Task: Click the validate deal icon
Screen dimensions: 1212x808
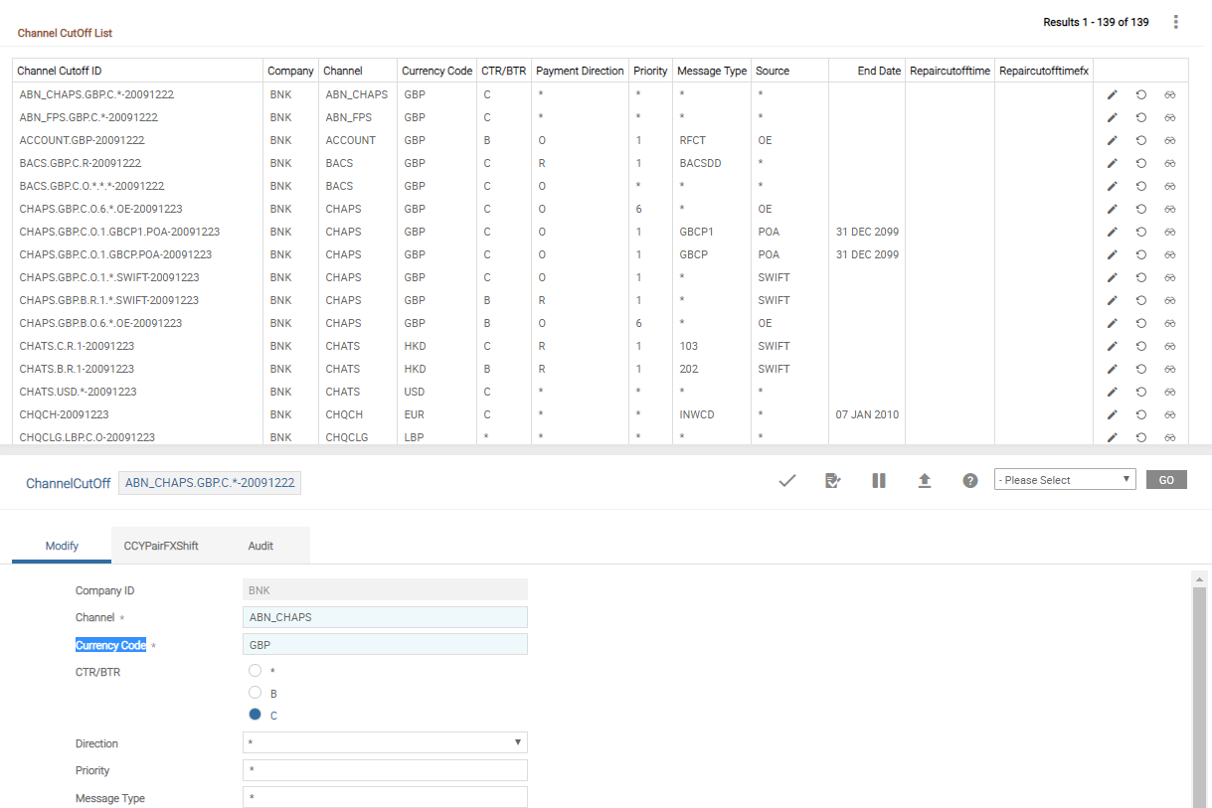Action: pos(833,480)
